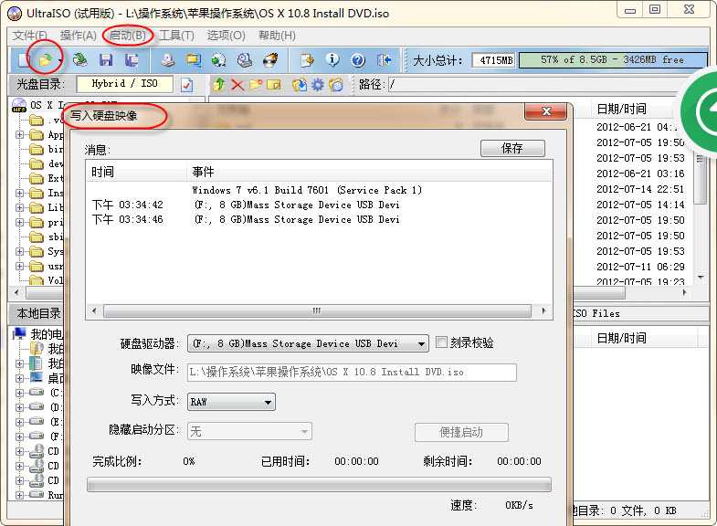This screenshot has height=526, width=717.
Task: Select the sbi folder in disc tree
Action: tap(47, 237)
